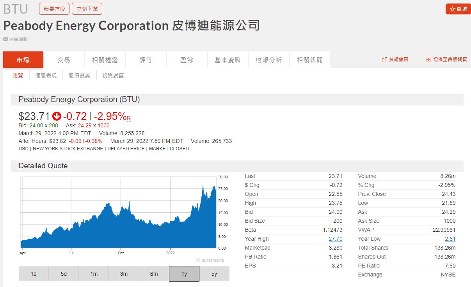Image resolution: width=471 pixels, height=287 pixels.
Task: Click the Year Low 2.61 link
Action: [450, 239]
